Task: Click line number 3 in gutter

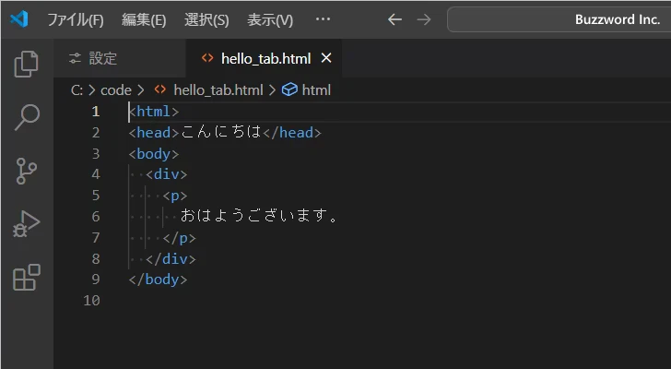Action: [96, 154]
